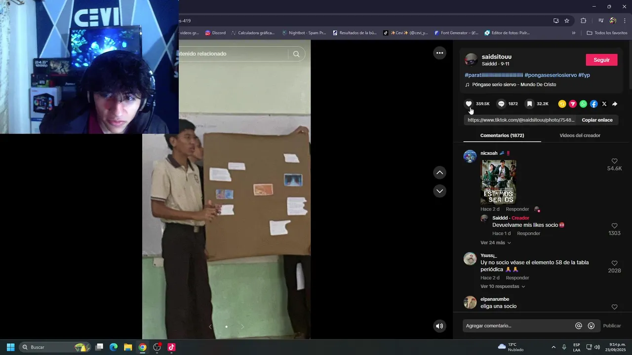Open Chrome profile avatar
This screenshot has height=355, width=632.
pyautogui.click(x=613, y=21)
